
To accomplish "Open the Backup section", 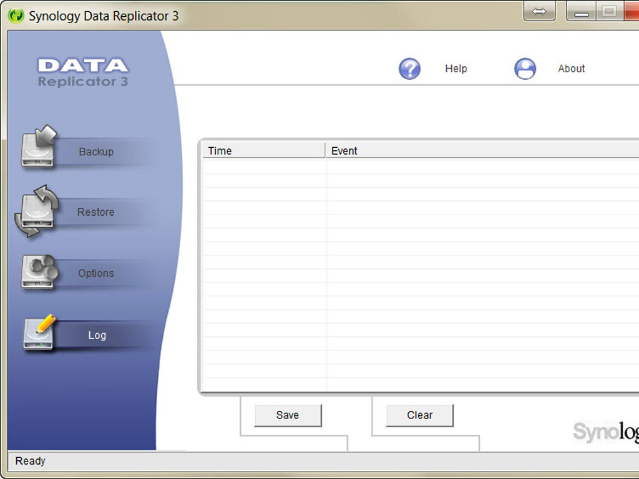I will 96,152.
